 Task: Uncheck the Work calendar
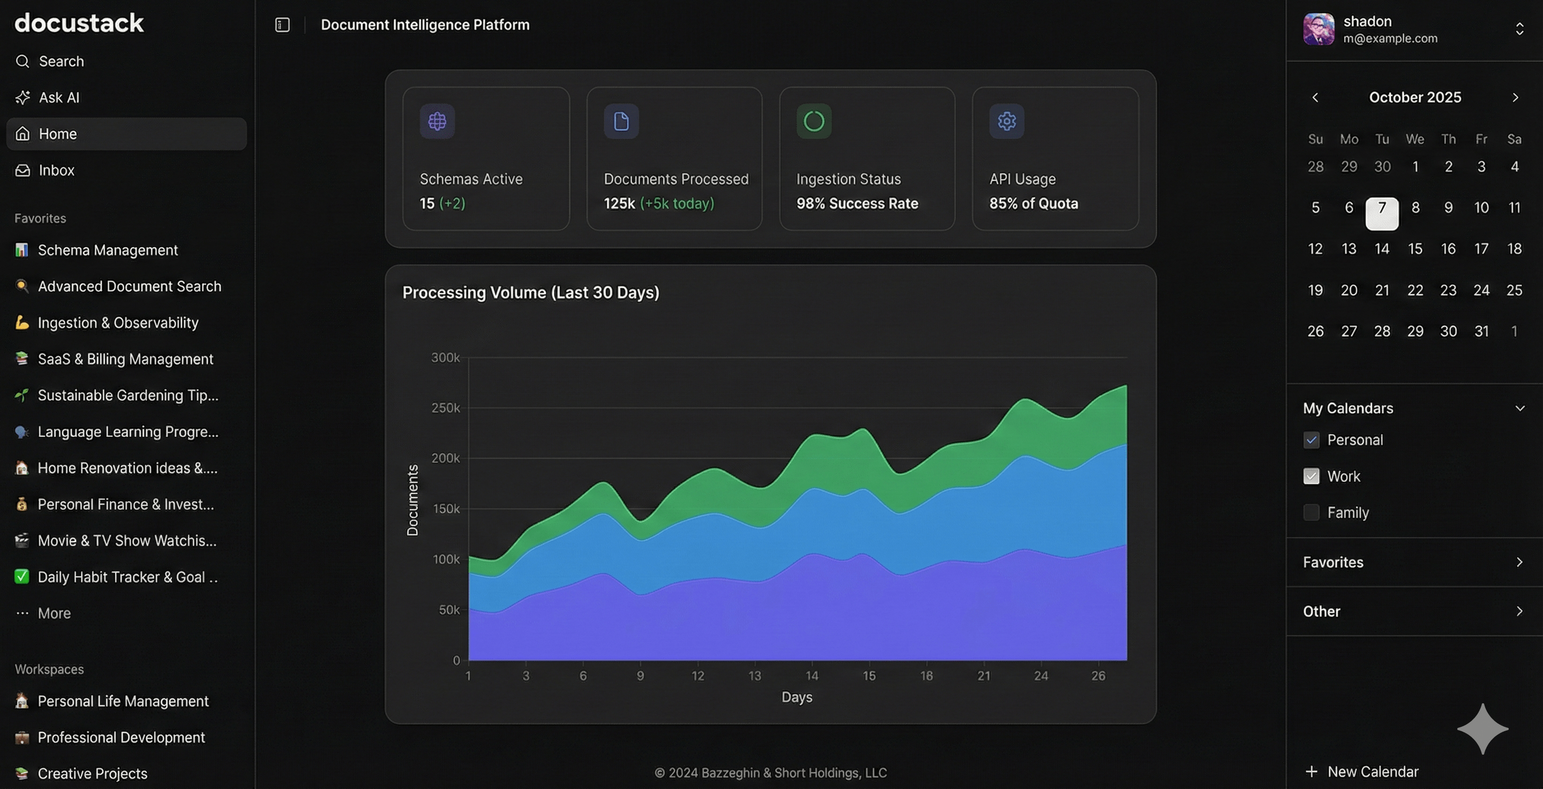(x=1311, y=477)
